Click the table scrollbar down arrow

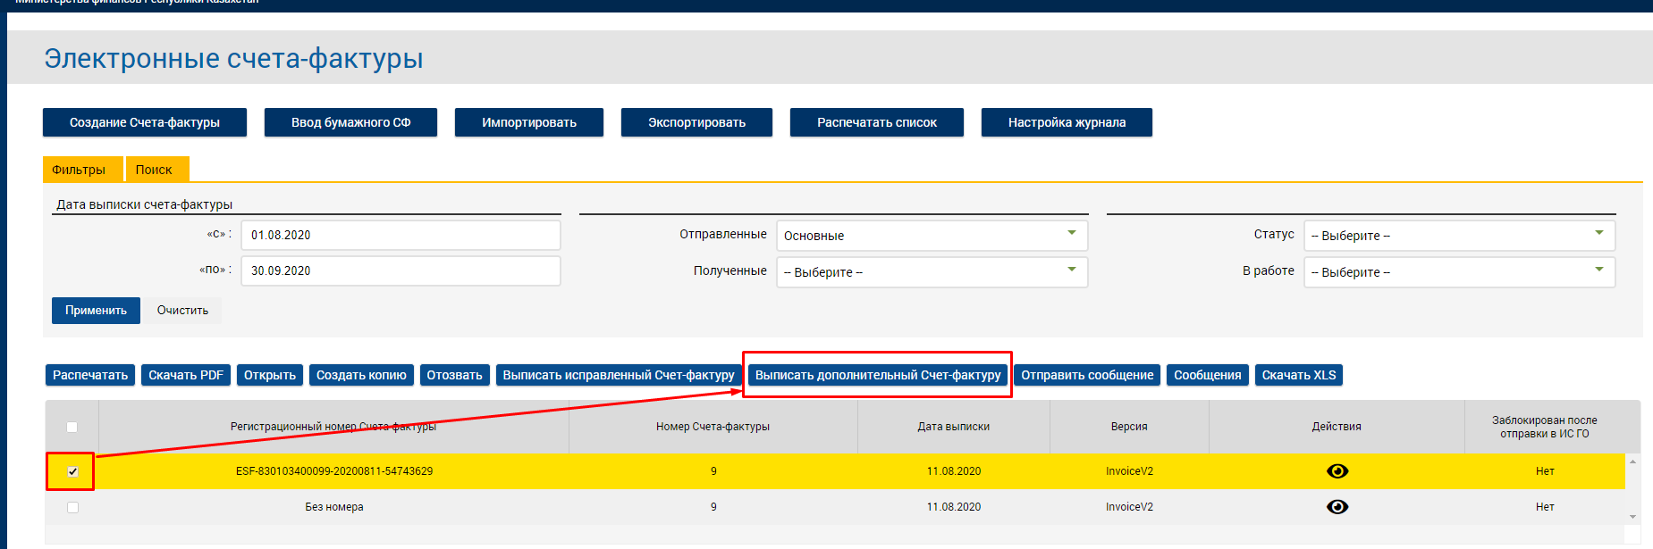coord(1632,517)
